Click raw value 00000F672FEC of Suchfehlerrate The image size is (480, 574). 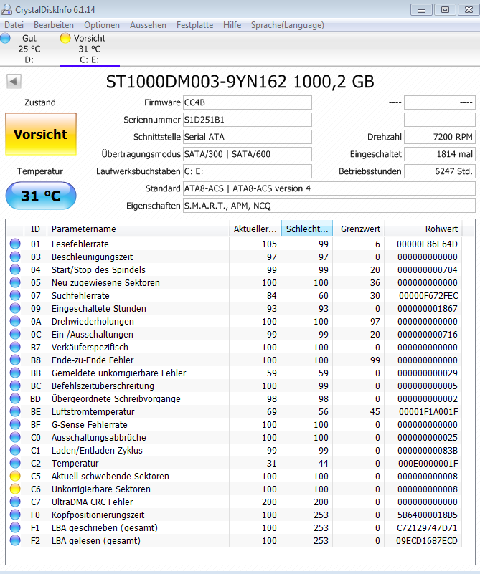(x=428, y=295)
